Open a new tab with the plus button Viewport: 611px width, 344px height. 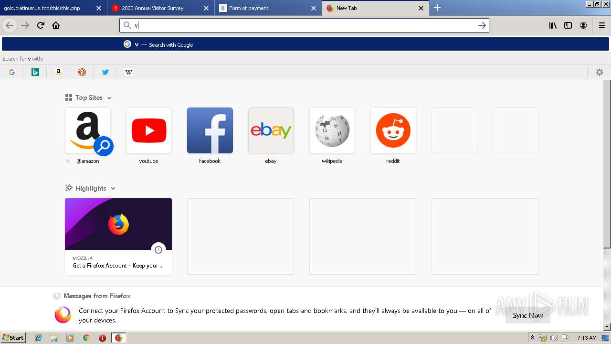[437, 8]
